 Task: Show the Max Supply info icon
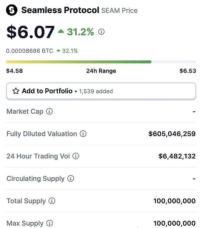coord(49,223)
